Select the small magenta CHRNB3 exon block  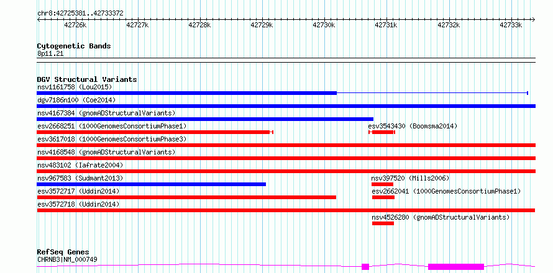365,267
